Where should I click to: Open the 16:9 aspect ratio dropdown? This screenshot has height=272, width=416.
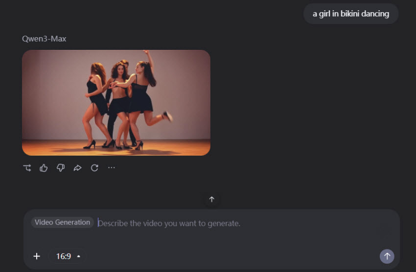[x=68, y=256]
